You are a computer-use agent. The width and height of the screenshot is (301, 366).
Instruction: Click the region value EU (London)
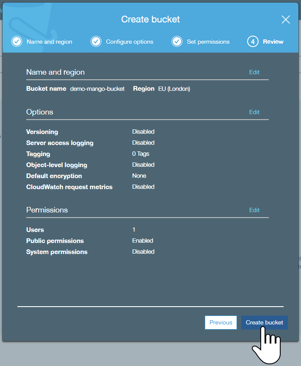pyautogui.click(x=174, y=89)
